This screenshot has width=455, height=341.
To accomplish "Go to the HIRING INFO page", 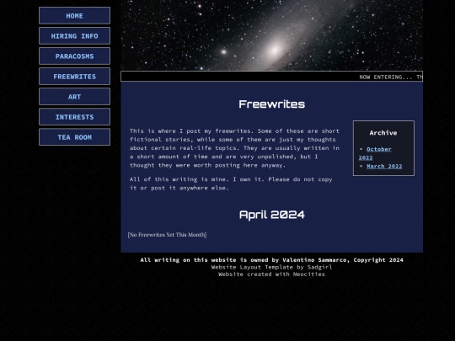I will point(75,36).
